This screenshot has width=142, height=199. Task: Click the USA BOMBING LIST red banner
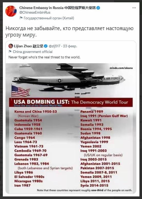tap(71, 102)
